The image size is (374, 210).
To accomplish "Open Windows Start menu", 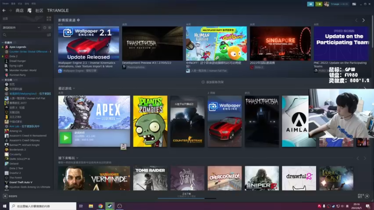I will coord(5,206).
